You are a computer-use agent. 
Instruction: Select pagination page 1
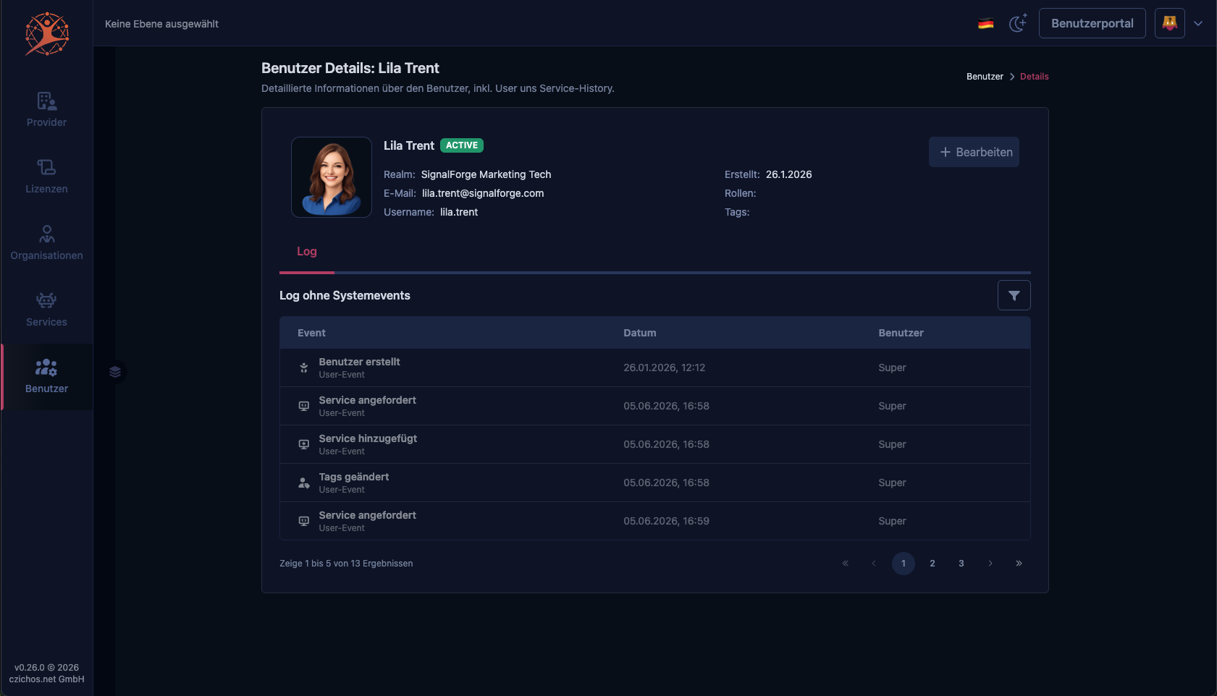click(x=904, y=564)
